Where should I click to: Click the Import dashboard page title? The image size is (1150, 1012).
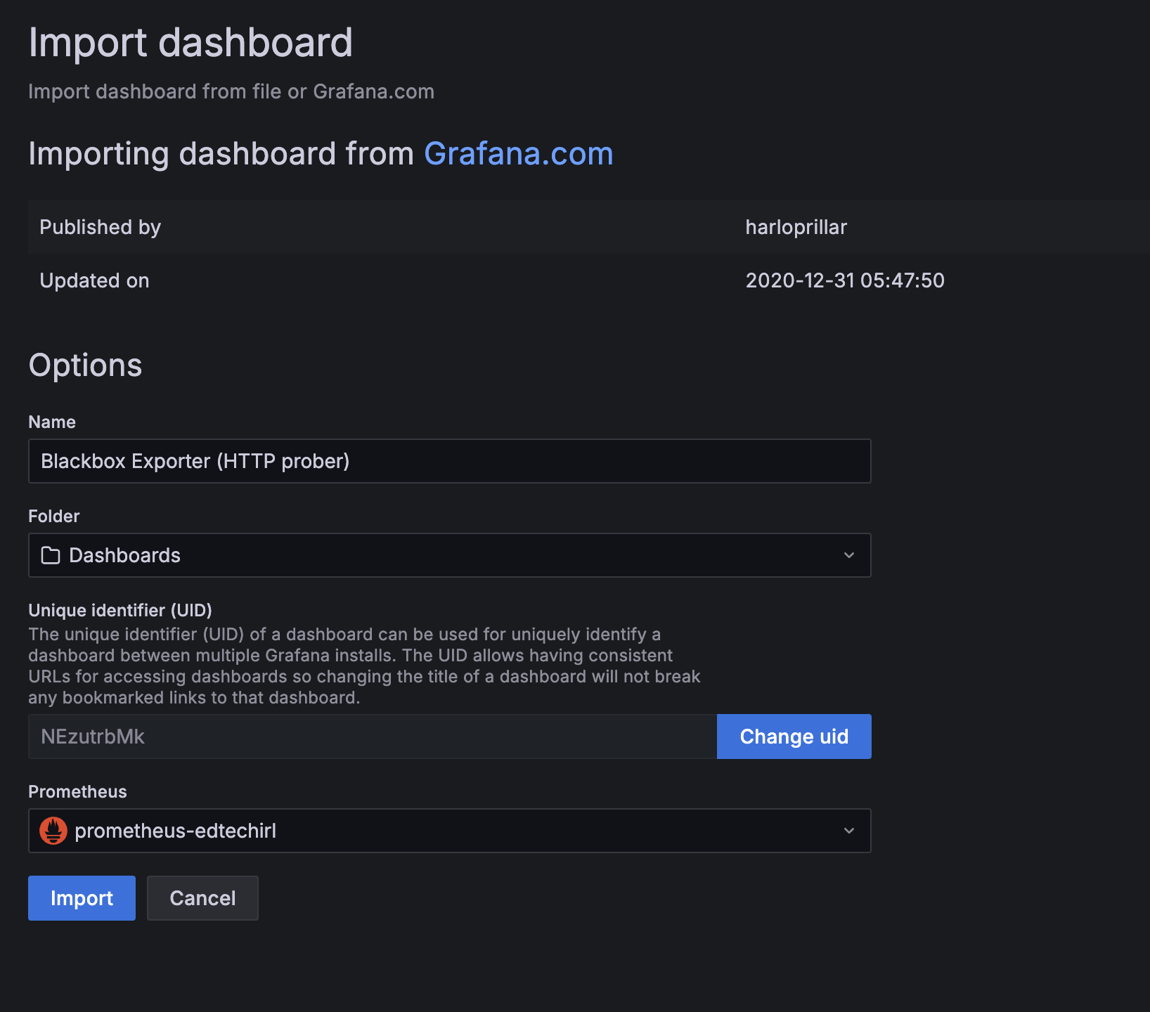(190, 42)
